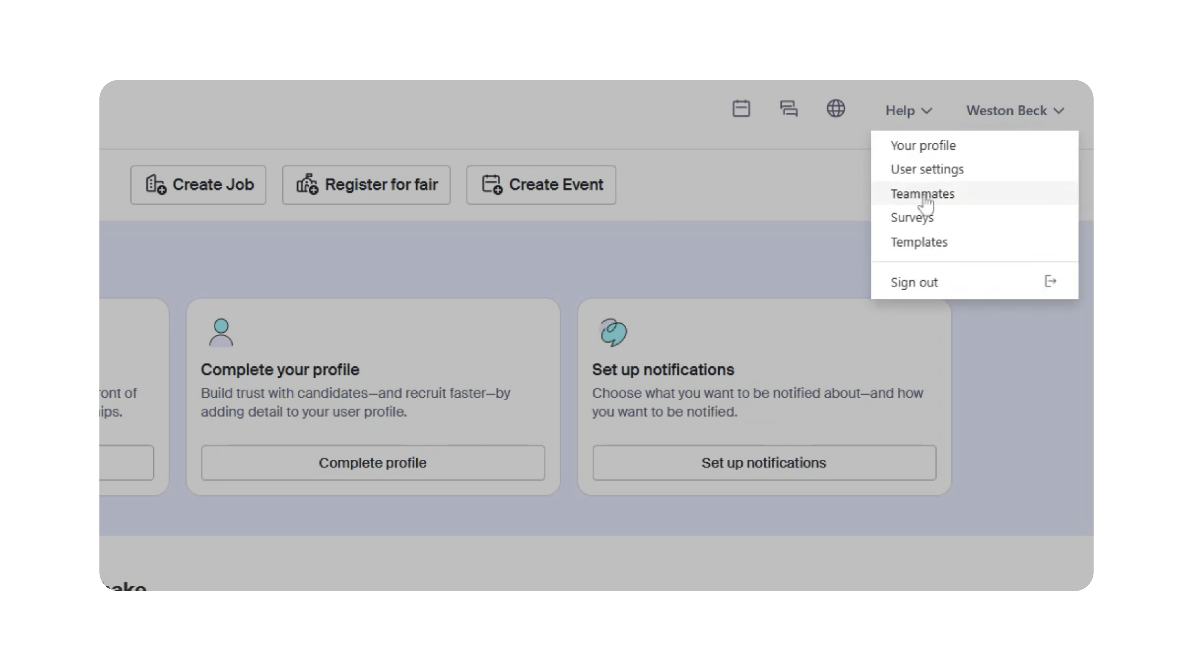Click the calendar-plus icon on Create Event
1193x671 pixels.
(x=492, y=185)
